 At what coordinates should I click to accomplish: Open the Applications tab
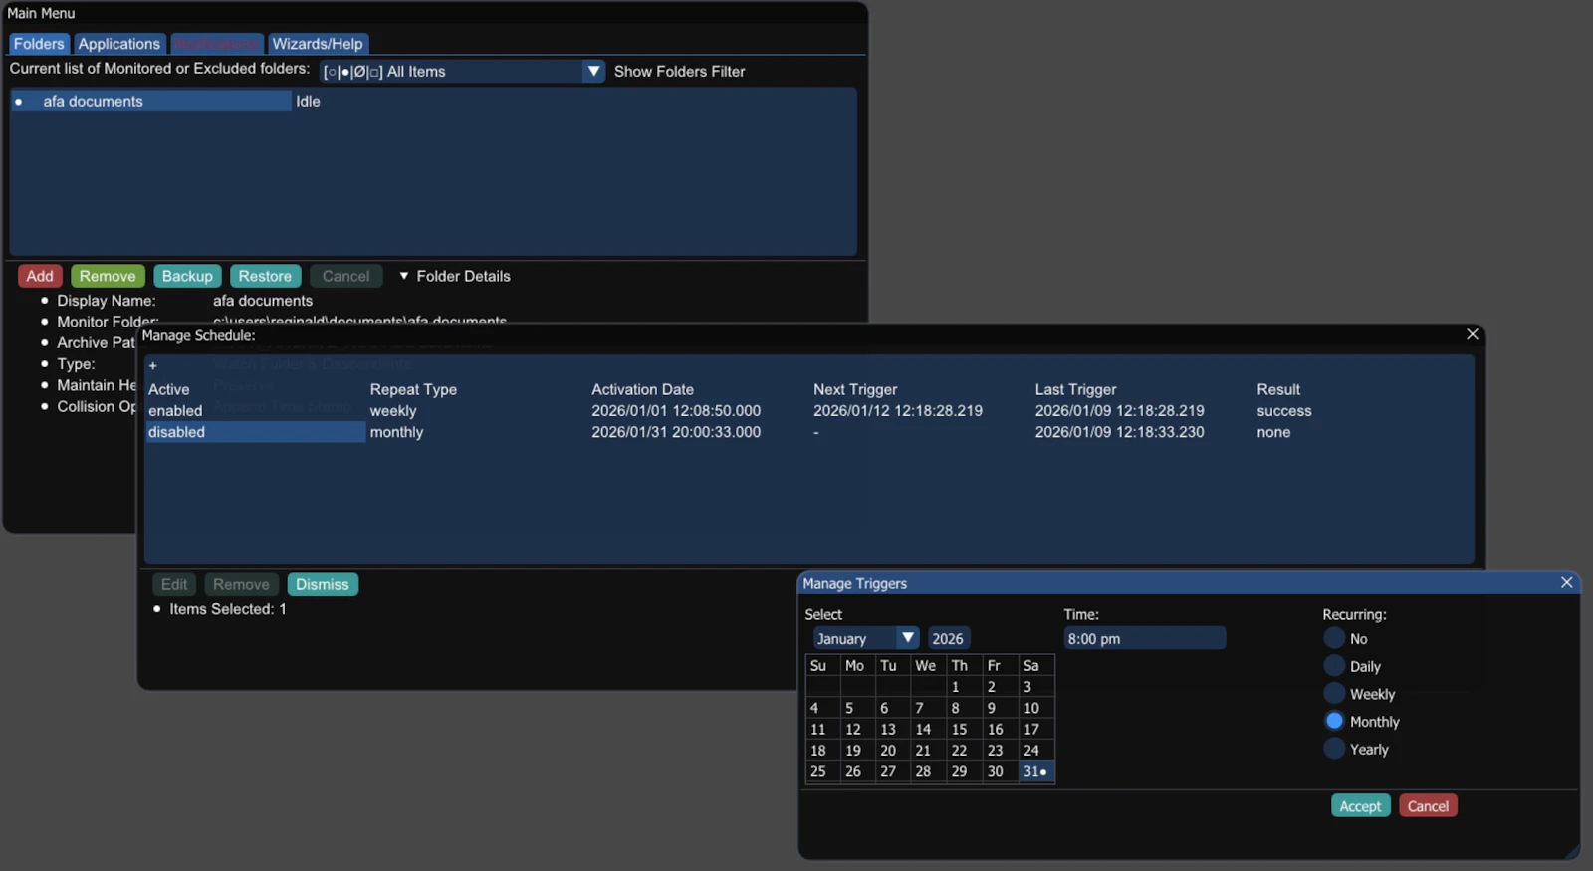pos(118,44)
